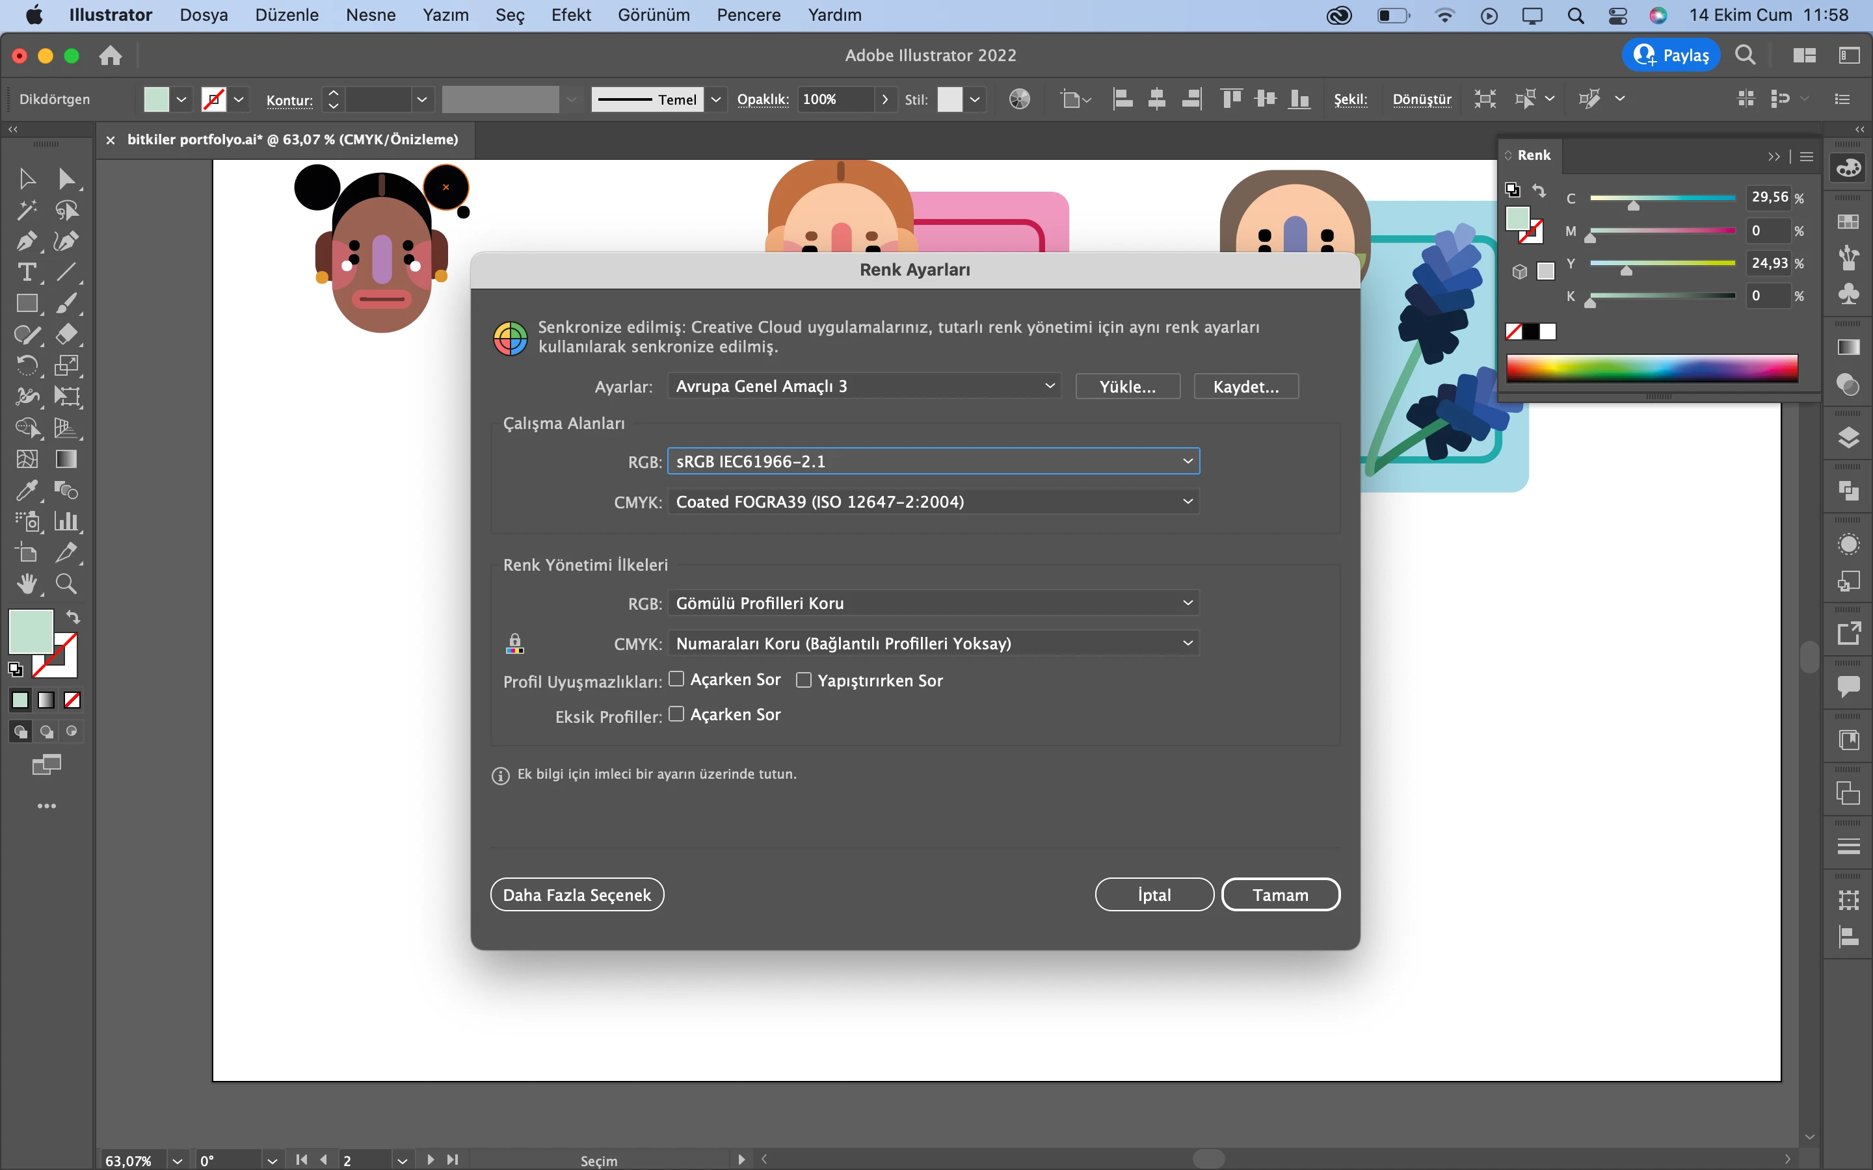Screen dimensions: 1873x1170
Task: Select the Pen tool
Action: click(26, 241)
